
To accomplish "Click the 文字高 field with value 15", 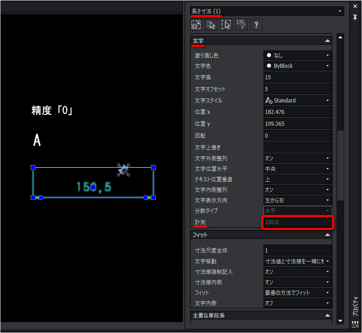I will 298,77.
